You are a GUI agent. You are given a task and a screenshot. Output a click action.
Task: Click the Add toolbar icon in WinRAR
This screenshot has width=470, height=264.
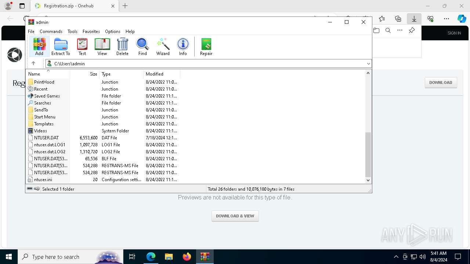tap(39, 47)
